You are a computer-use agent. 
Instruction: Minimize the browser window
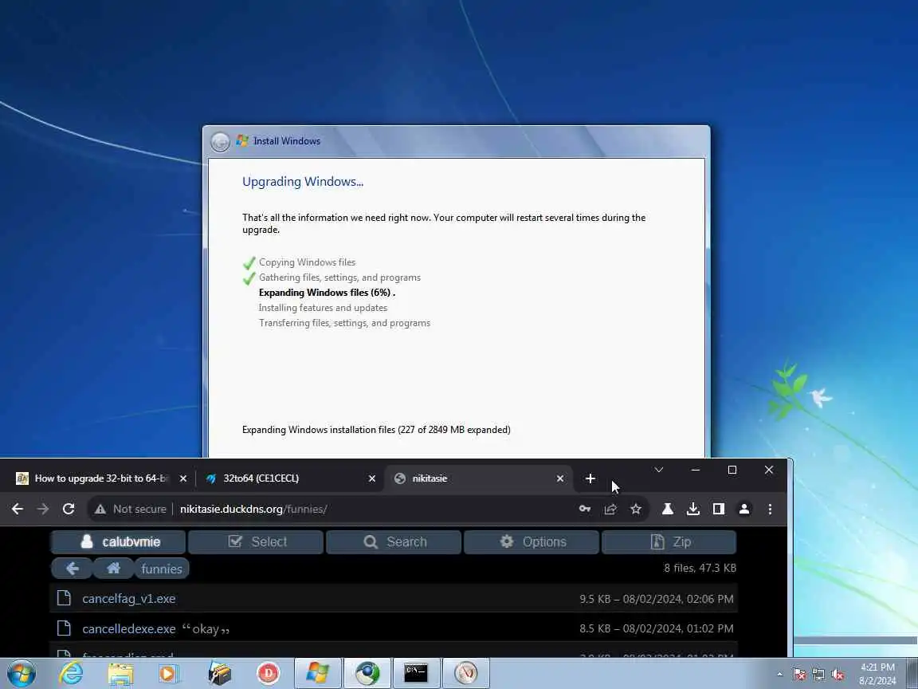(696, 470)
